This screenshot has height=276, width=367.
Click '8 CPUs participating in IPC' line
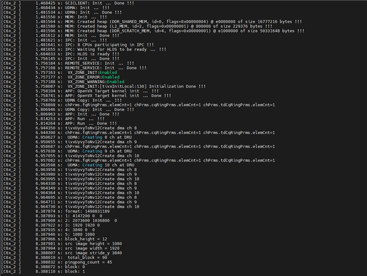[x=77, y=45]
